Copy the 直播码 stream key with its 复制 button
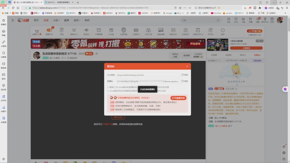 [185, 81]
